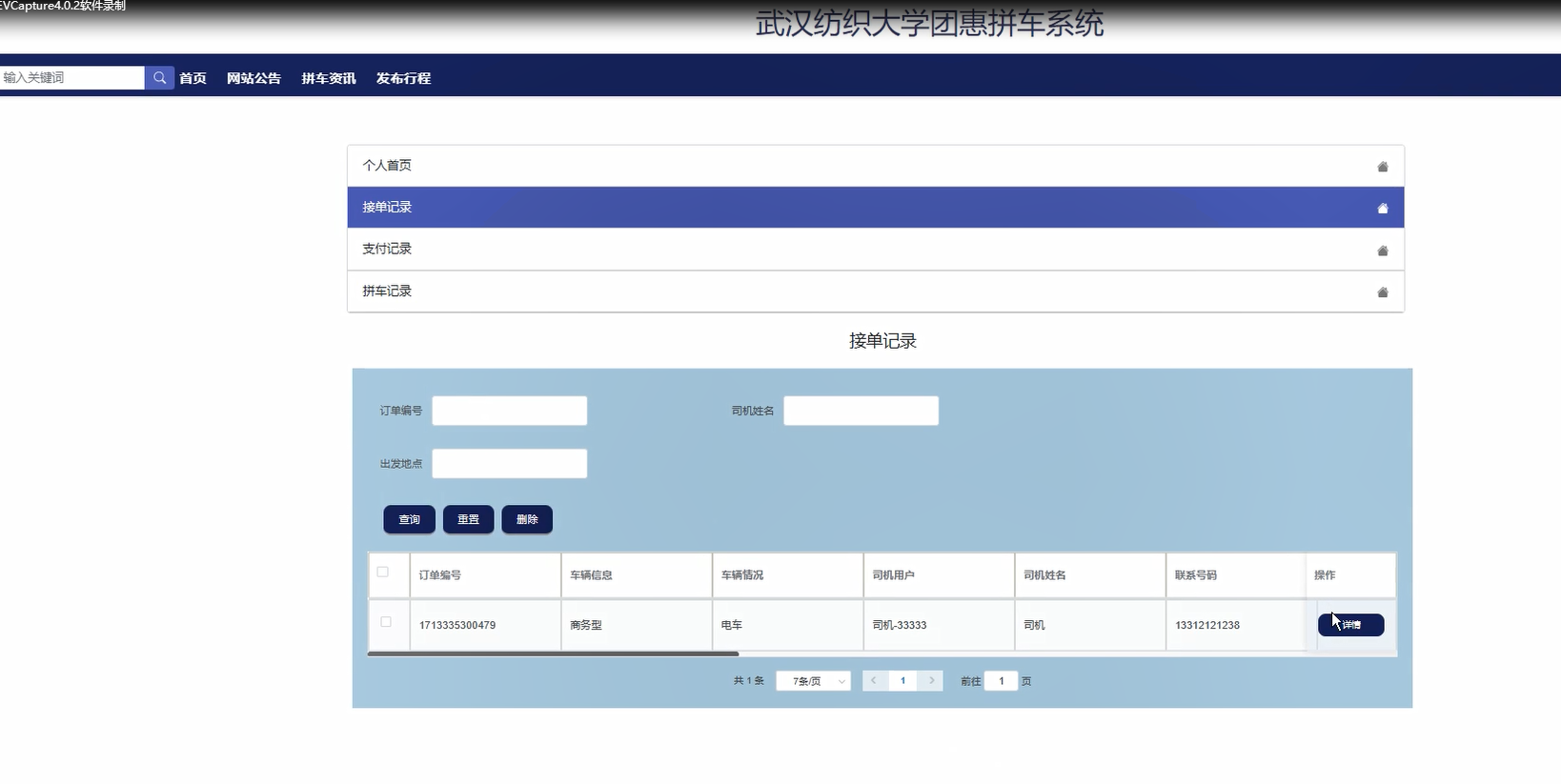Image resolution: width=1561 pixels, height=784 pixels.
Task: Focus the 司机姓名 filter input
Action: [861, 411]
